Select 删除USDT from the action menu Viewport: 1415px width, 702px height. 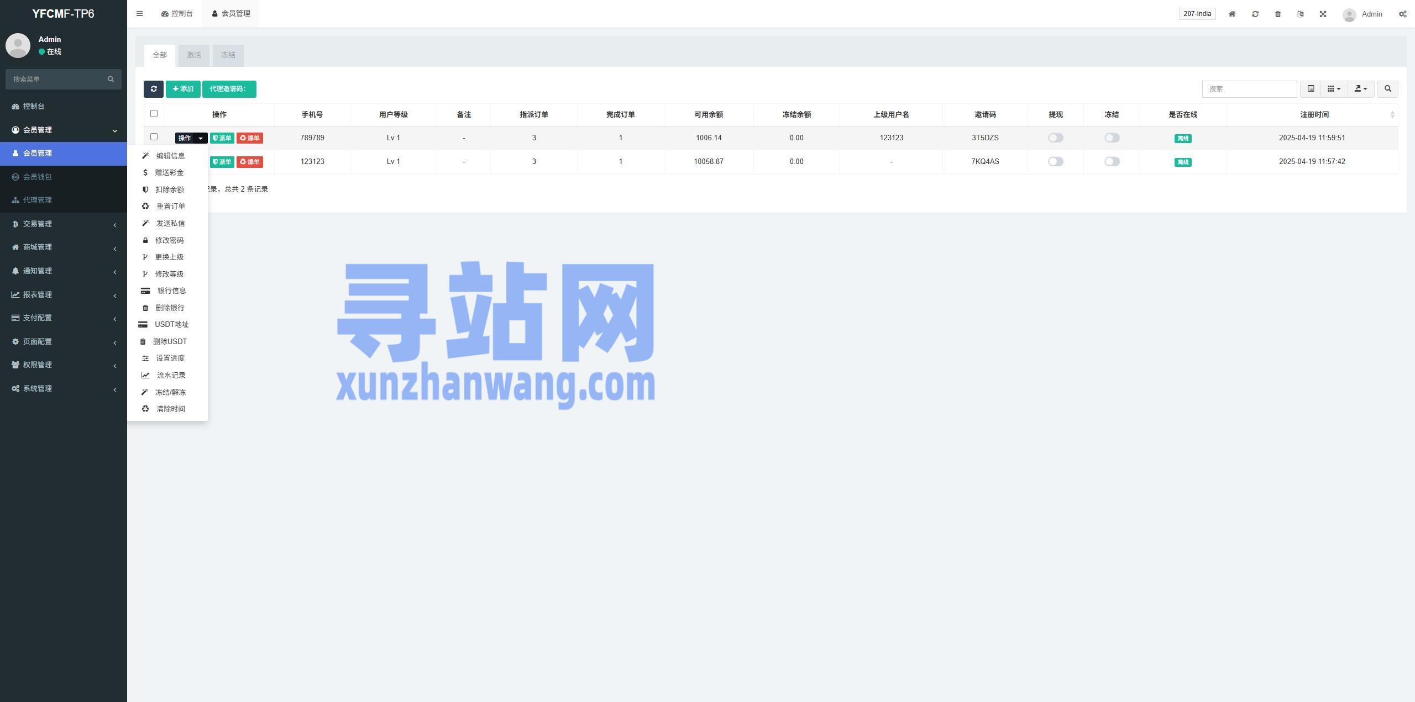[x=167, y=341]
